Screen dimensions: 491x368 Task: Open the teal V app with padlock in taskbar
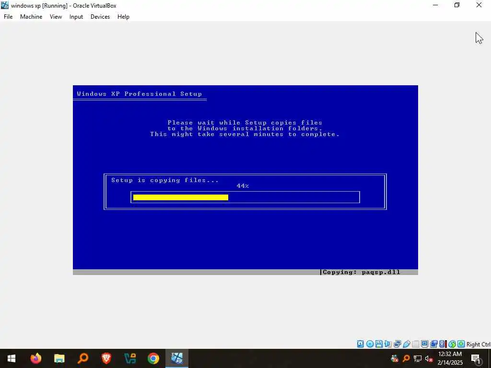[129, 358]
